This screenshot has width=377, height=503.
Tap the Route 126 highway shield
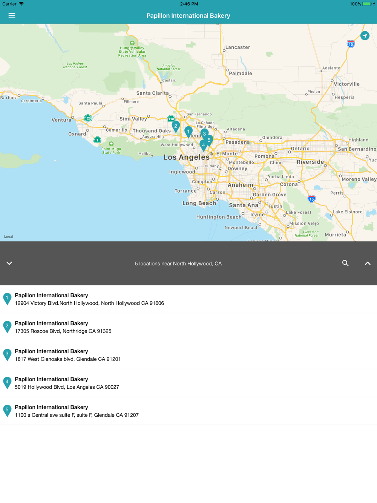tap(88, 118)
